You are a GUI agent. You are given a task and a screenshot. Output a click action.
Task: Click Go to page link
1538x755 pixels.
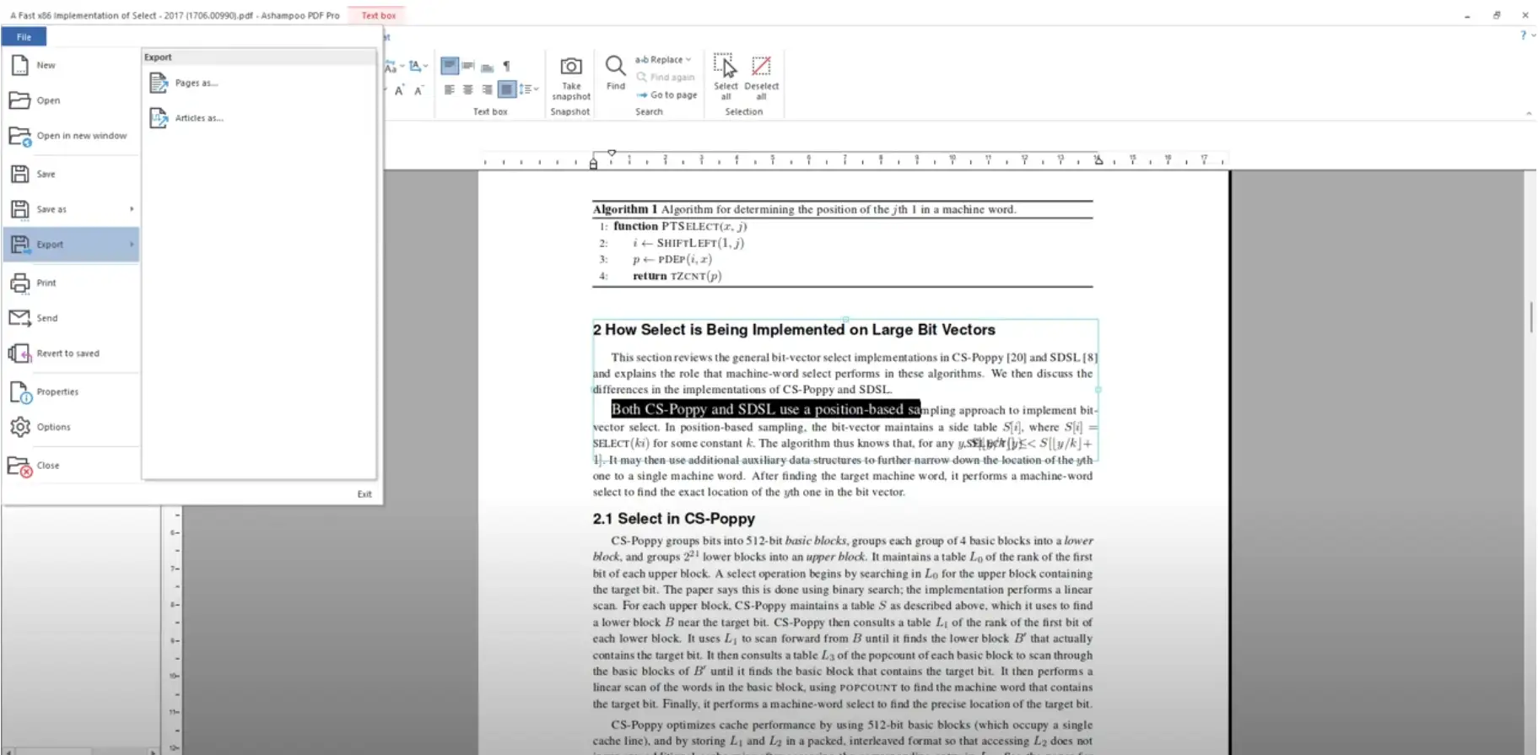coord(672,95)
